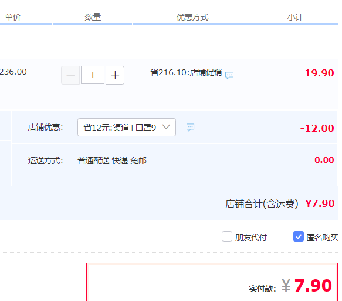Click the 匿名购买 label text
Viewport: 342px width, 301px height.
tap(323, 237)
